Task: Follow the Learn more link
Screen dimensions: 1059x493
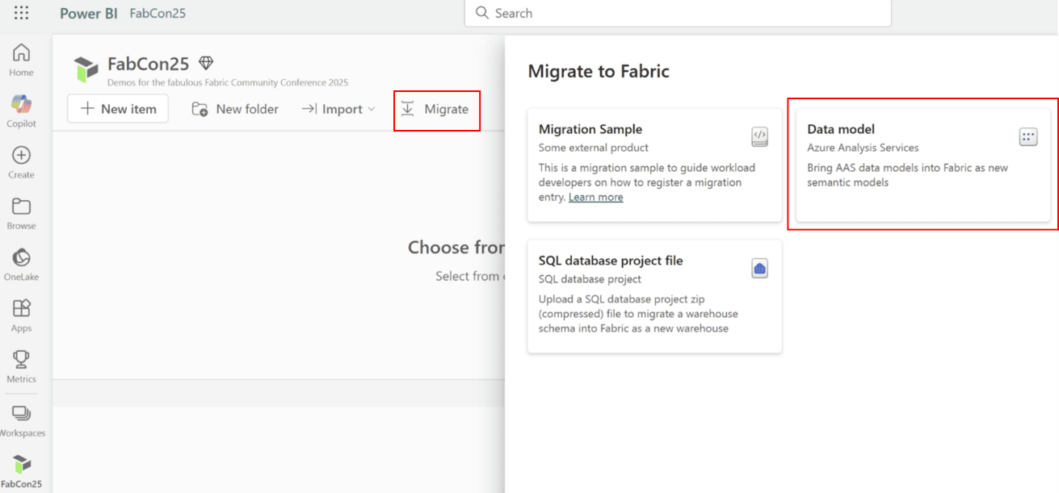Action: pyautogui.click(x=595, y=197)
